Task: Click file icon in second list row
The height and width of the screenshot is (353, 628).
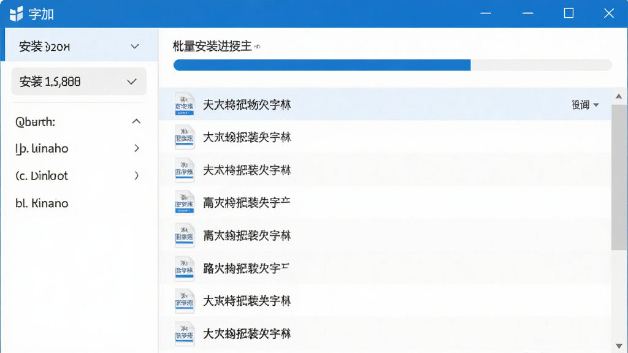Action: click(185, 137)
